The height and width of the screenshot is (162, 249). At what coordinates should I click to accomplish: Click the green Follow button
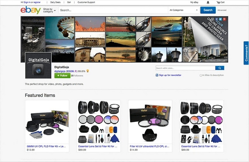(x=62, y=76)
